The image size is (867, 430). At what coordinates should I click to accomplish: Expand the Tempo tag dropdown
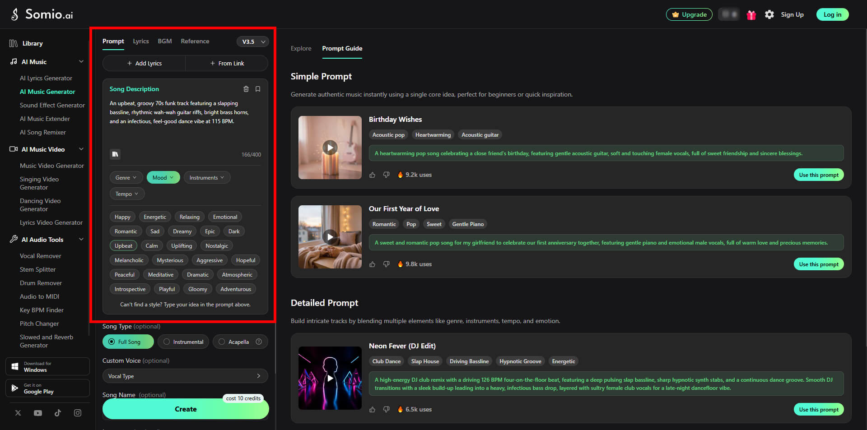[x=127, y=194]
